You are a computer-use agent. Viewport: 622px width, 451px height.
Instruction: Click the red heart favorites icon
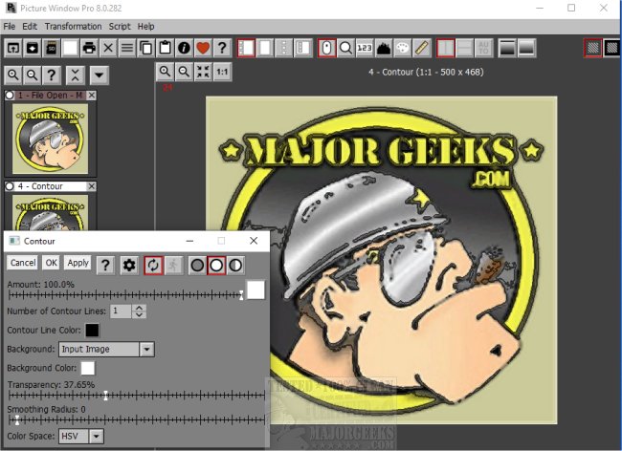[x=203, y=49]
